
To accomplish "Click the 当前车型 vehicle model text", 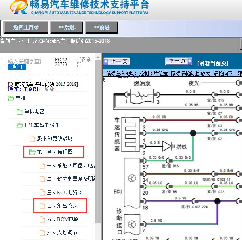I will pyautogui.click(x=55, y=41).
